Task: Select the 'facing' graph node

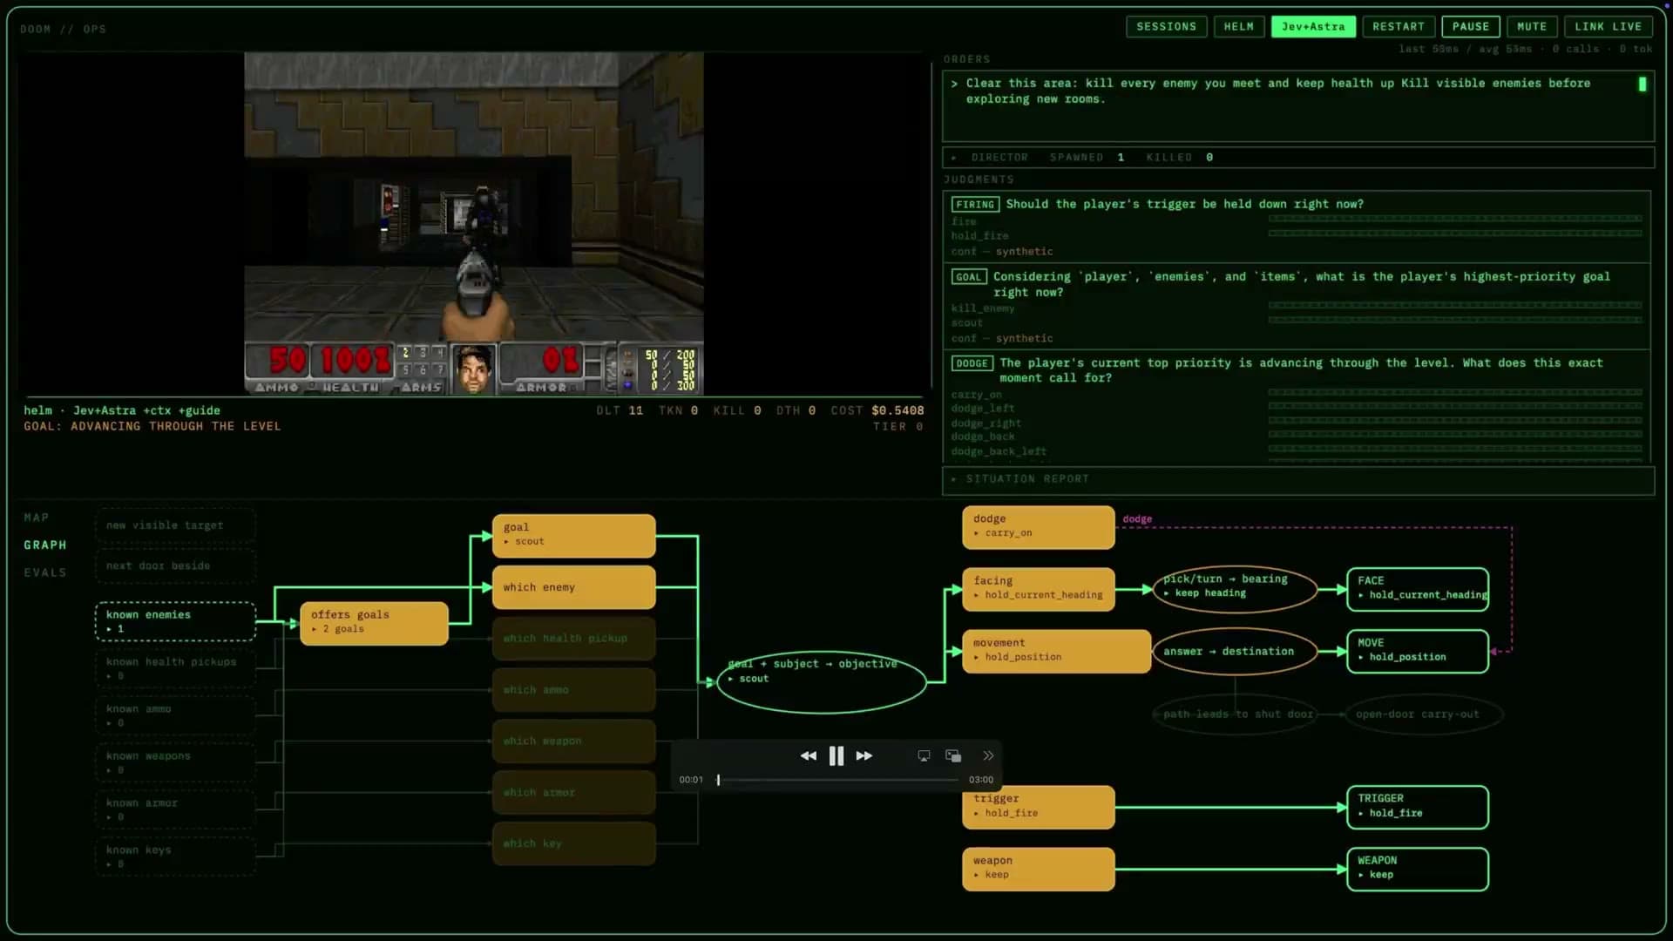Action: (1039, 589)
